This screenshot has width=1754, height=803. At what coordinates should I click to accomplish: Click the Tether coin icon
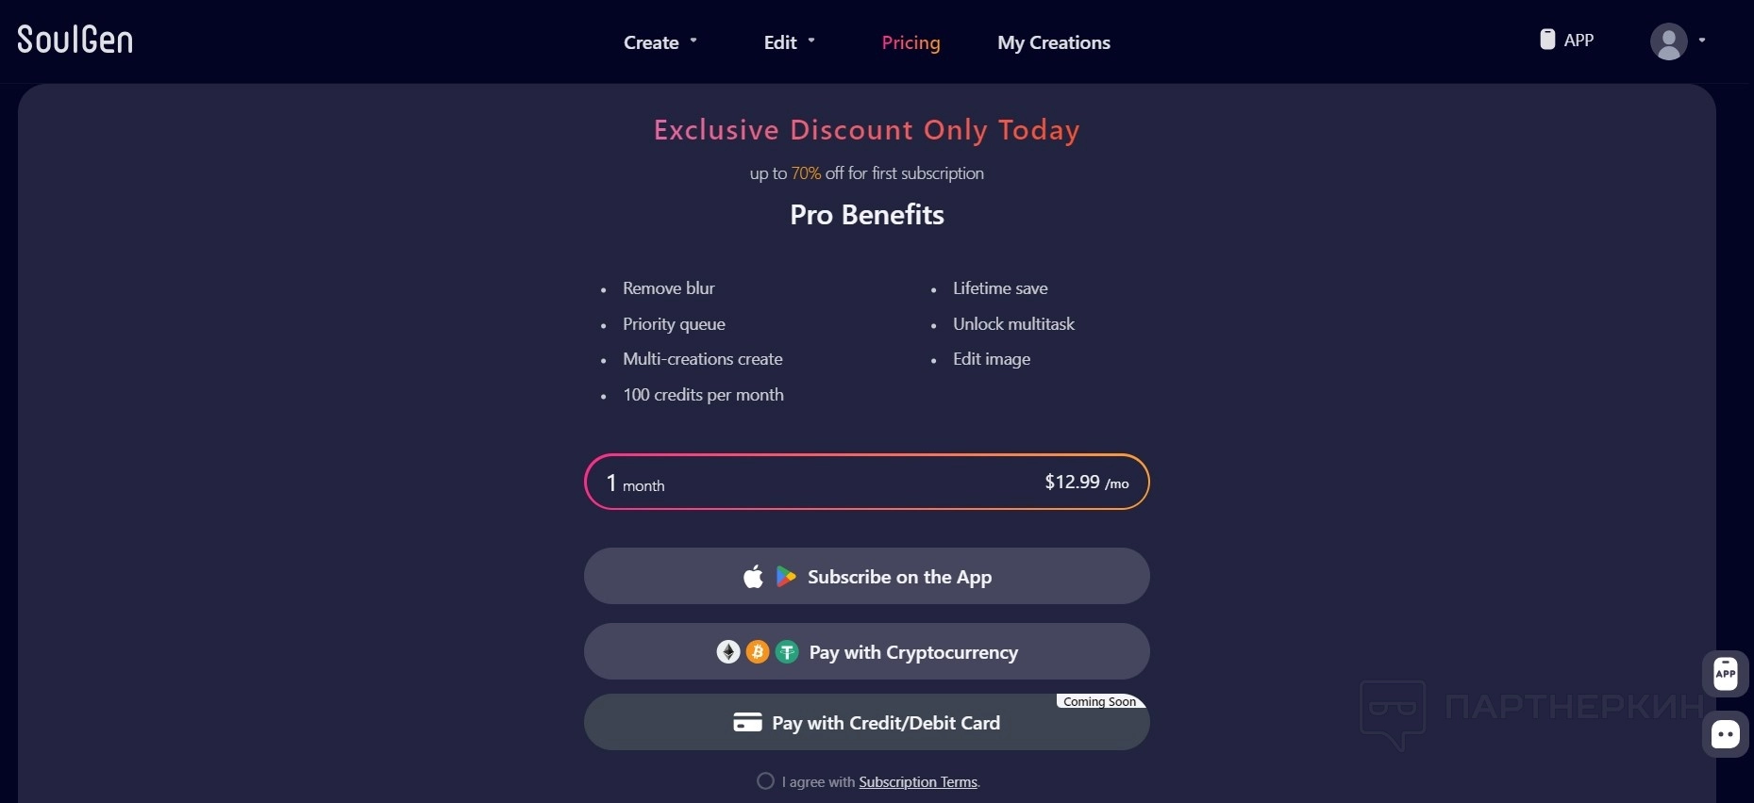[x=787, y=652]
